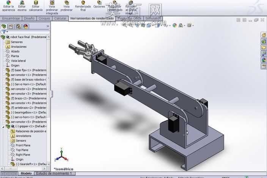Viewport: 267px width, 178px height.
Task: Open View Palette task pane tab
Action: point(264,54)
